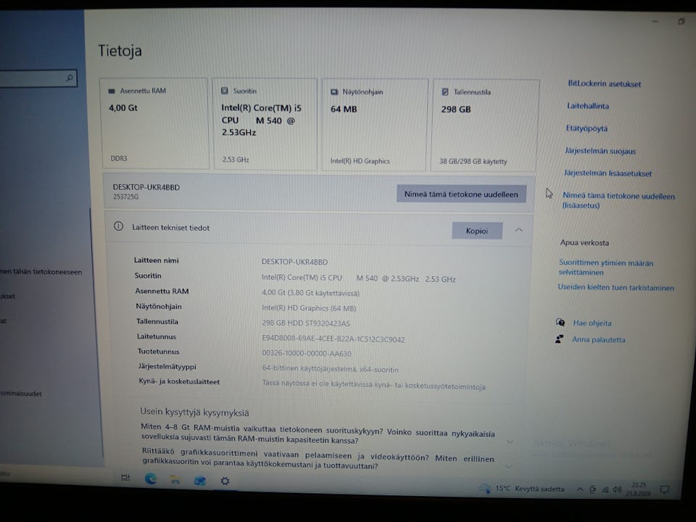The image size is (696, 522).
Task: Click the Laitetunnus value E94D8008-69AE
Action: point(333,339)
